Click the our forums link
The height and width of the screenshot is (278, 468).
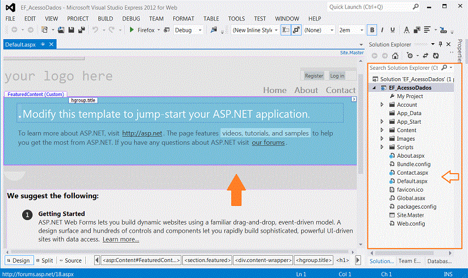click(x=268, y=142)
